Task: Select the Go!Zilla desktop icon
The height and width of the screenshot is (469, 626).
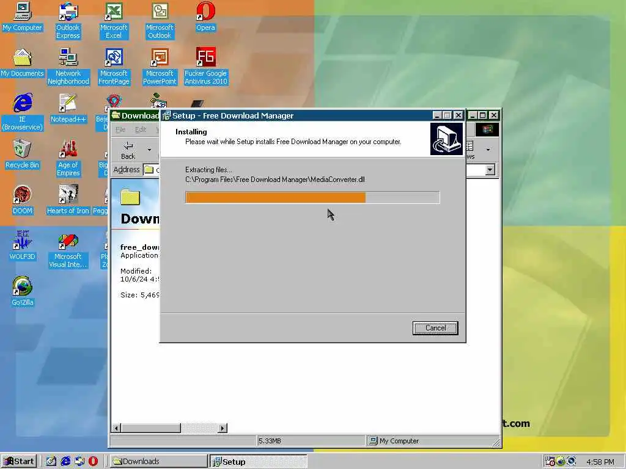Action: 23,292
